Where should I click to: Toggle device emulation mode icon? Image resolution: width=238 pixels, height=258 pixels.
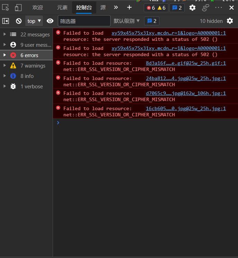[x=18, y=8]
